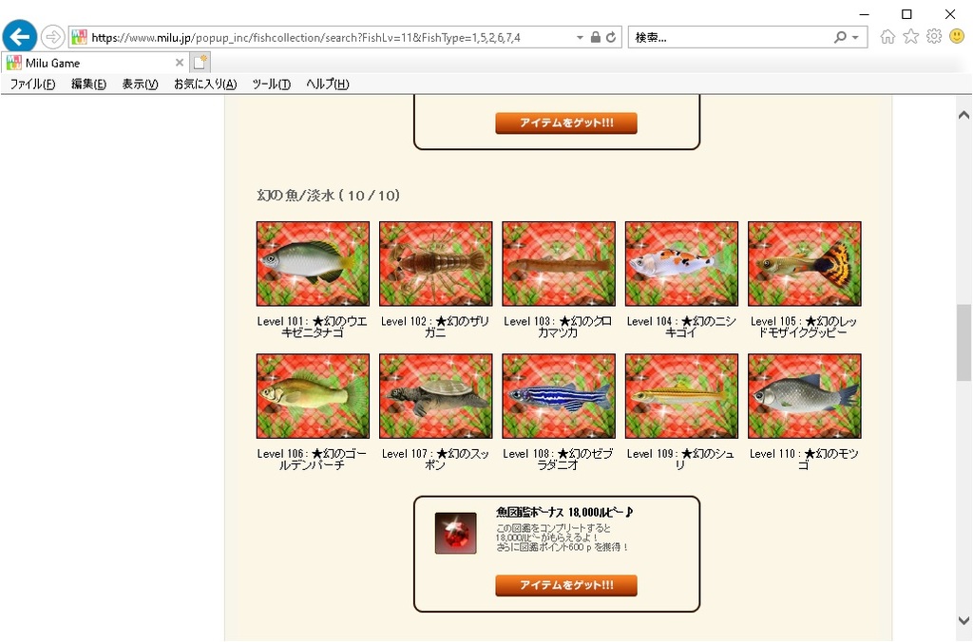Open favorites star icon
Image resolution: width=973 pixels, height=642 pixels.
(911, 37)
